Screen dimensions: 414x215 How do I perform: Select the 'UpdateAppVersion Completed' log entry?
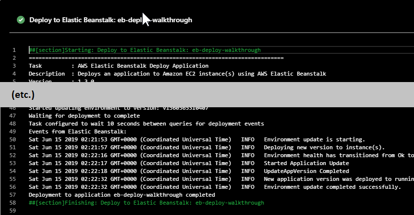point(306,171)
